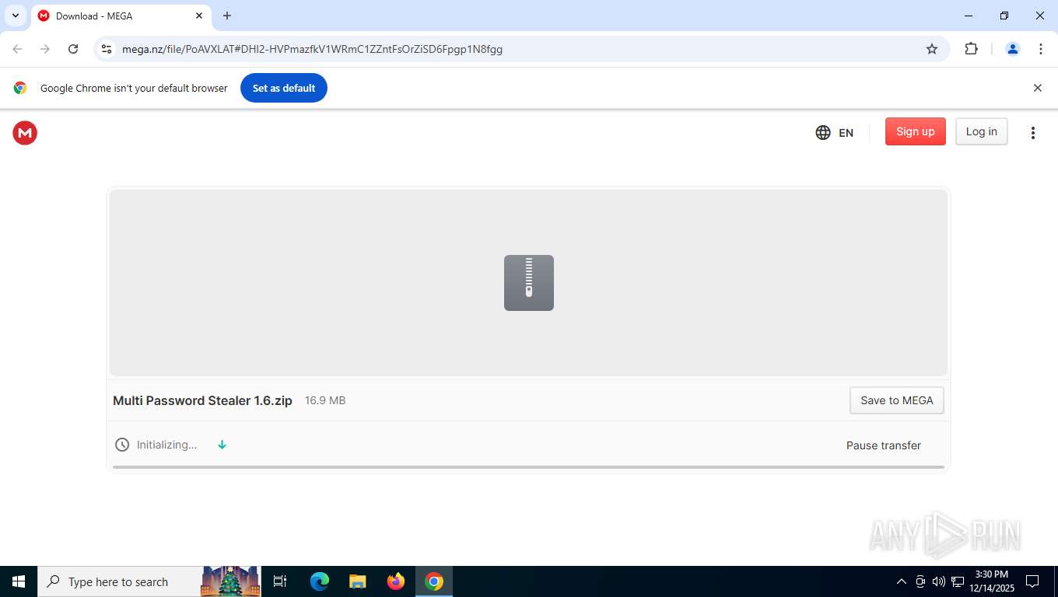Click the MEGA logo icon

click(x=25, y=133)
